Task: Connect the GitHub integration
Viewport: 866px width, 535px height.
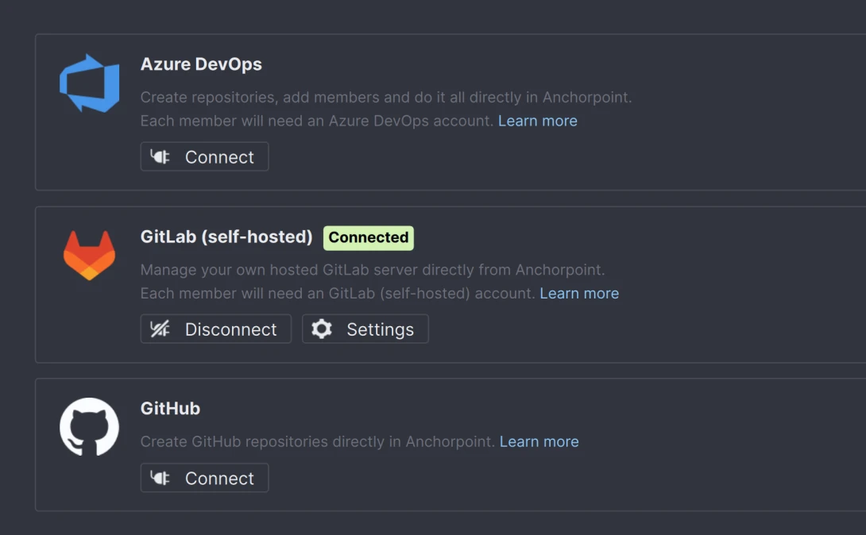Action: tap(204, 478)
